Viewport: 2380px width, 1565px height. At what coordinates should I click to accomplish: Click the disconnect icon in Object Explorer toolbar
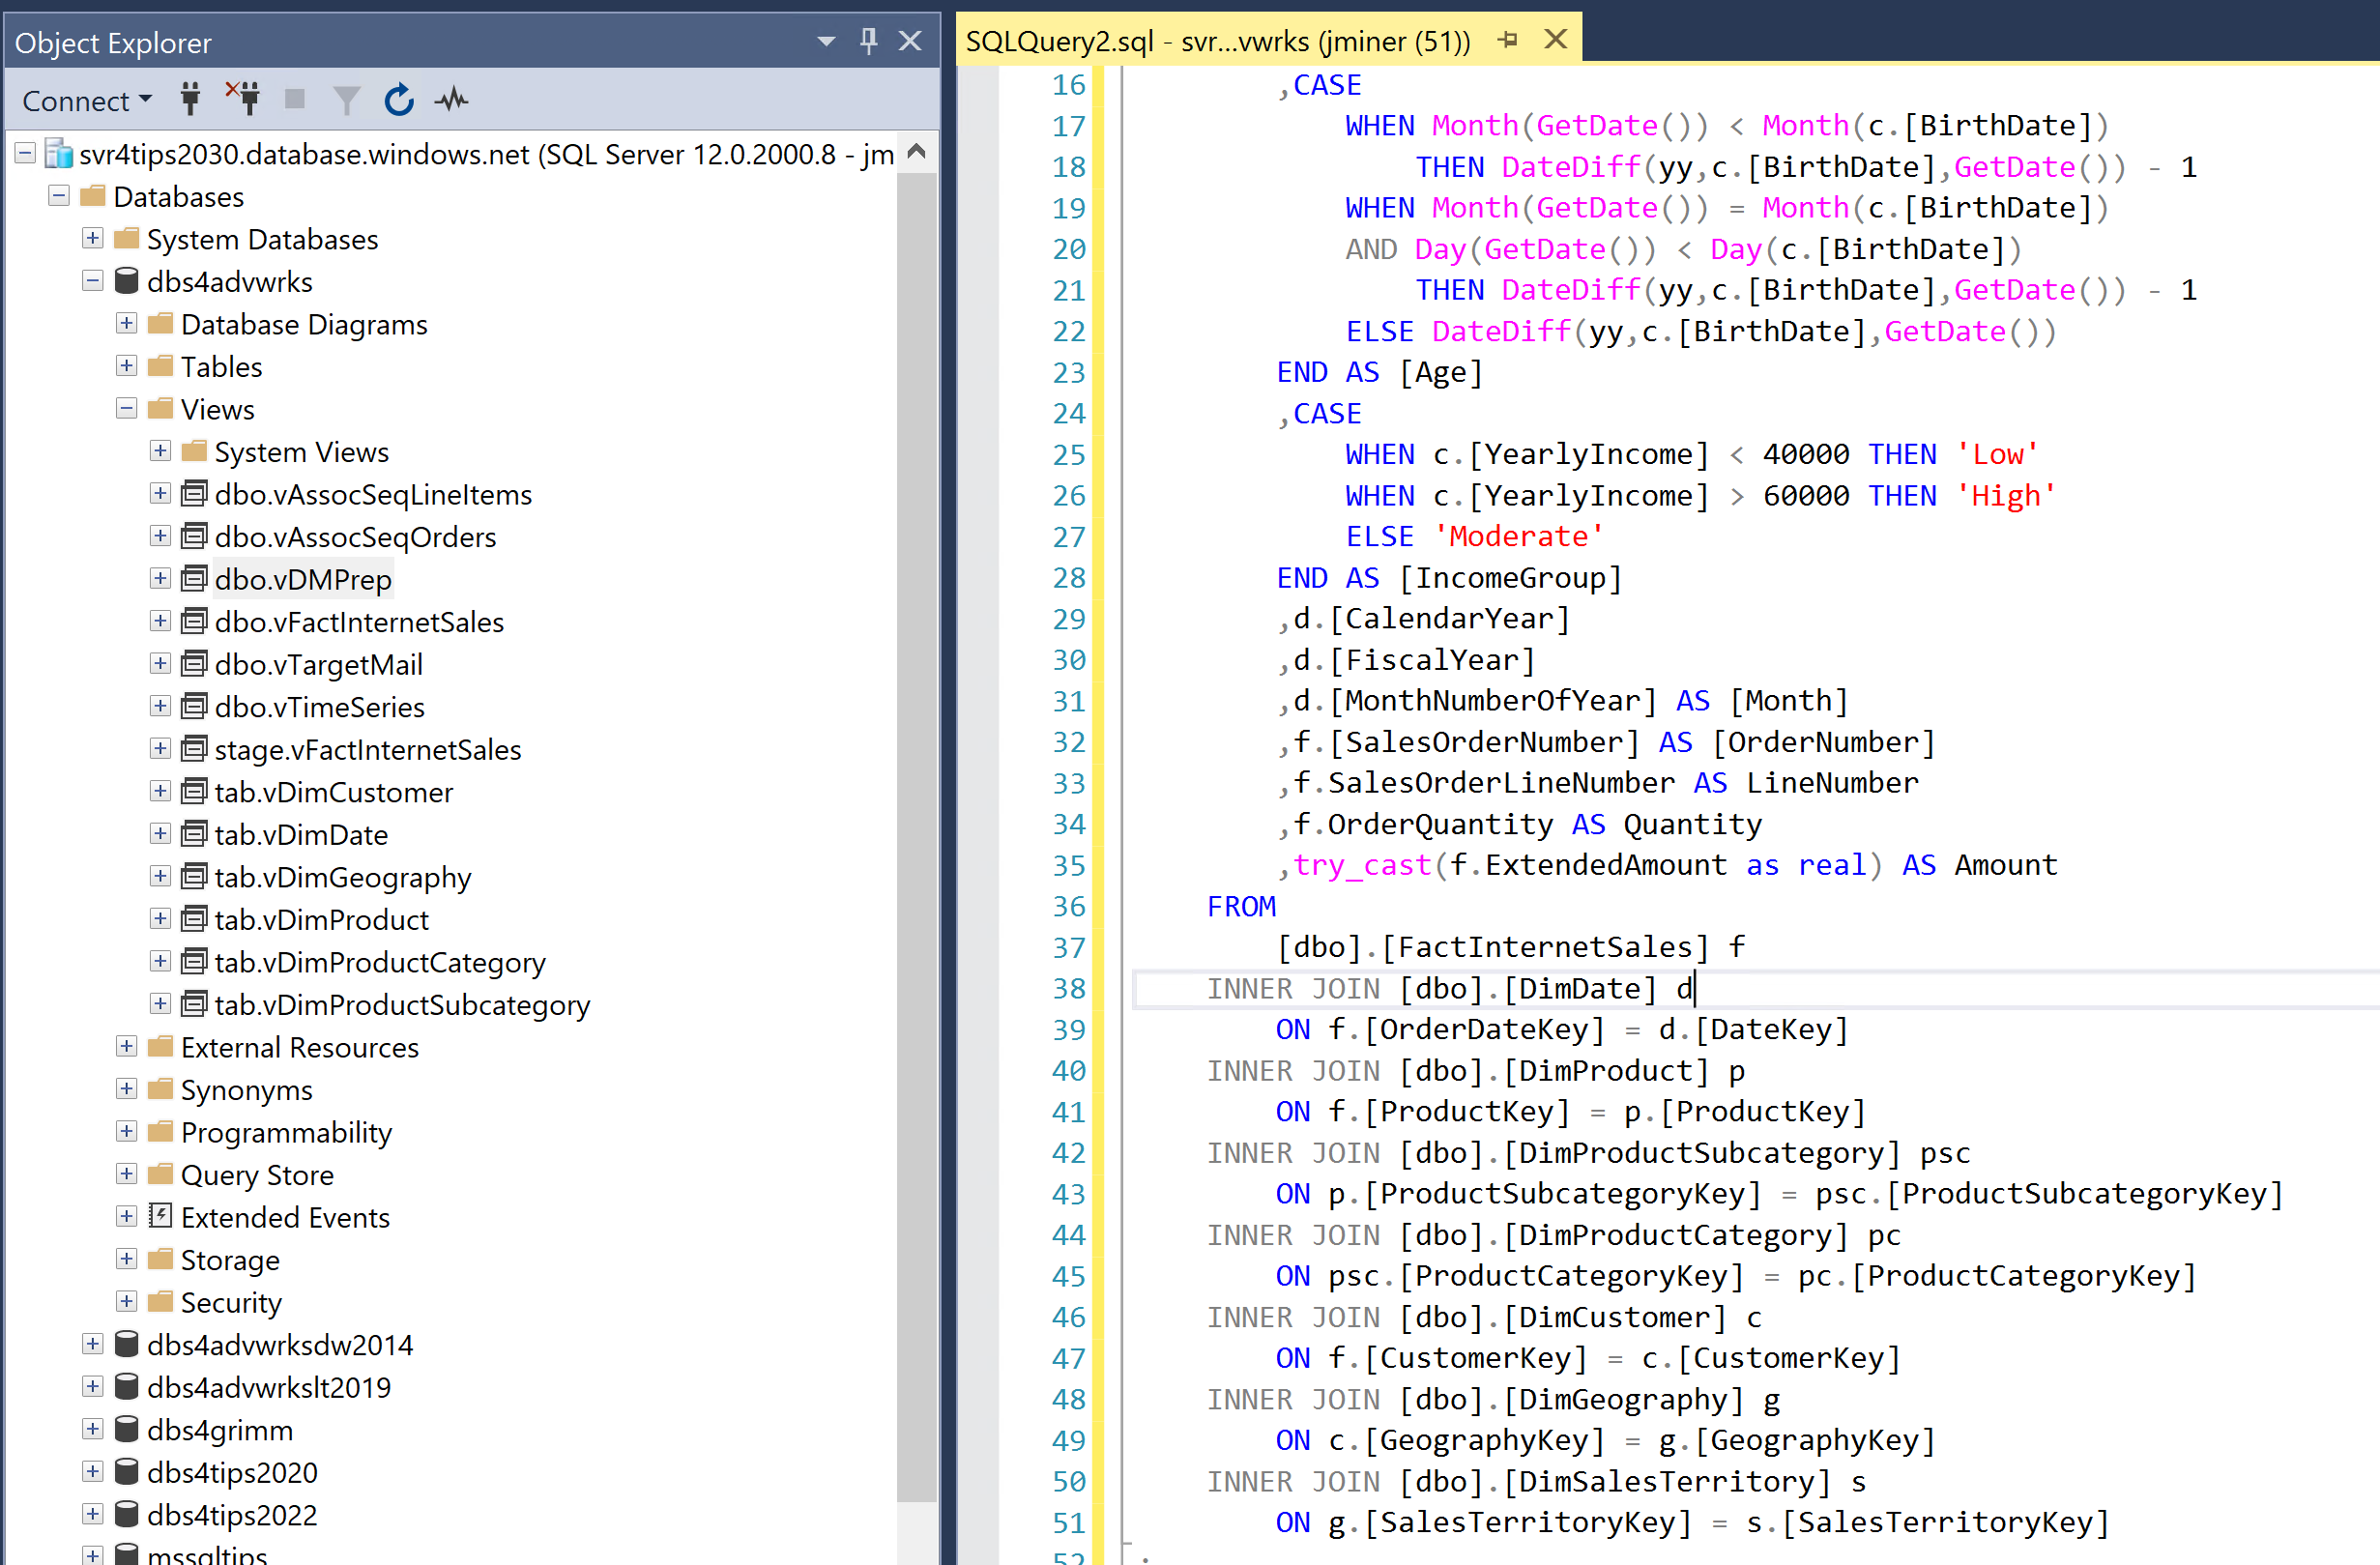(245, 100)
